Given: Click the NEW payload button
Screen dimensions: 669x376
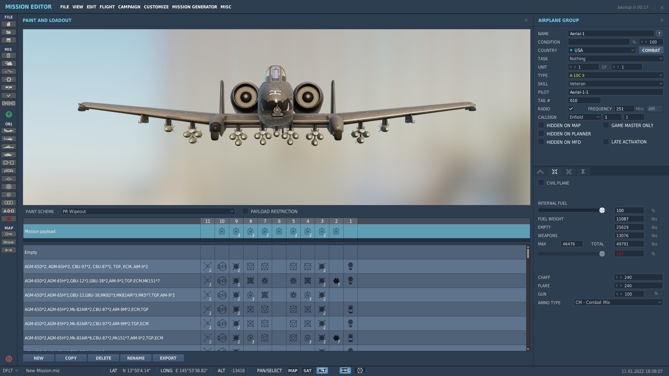Looking at the screenshot, I should 39,358.
